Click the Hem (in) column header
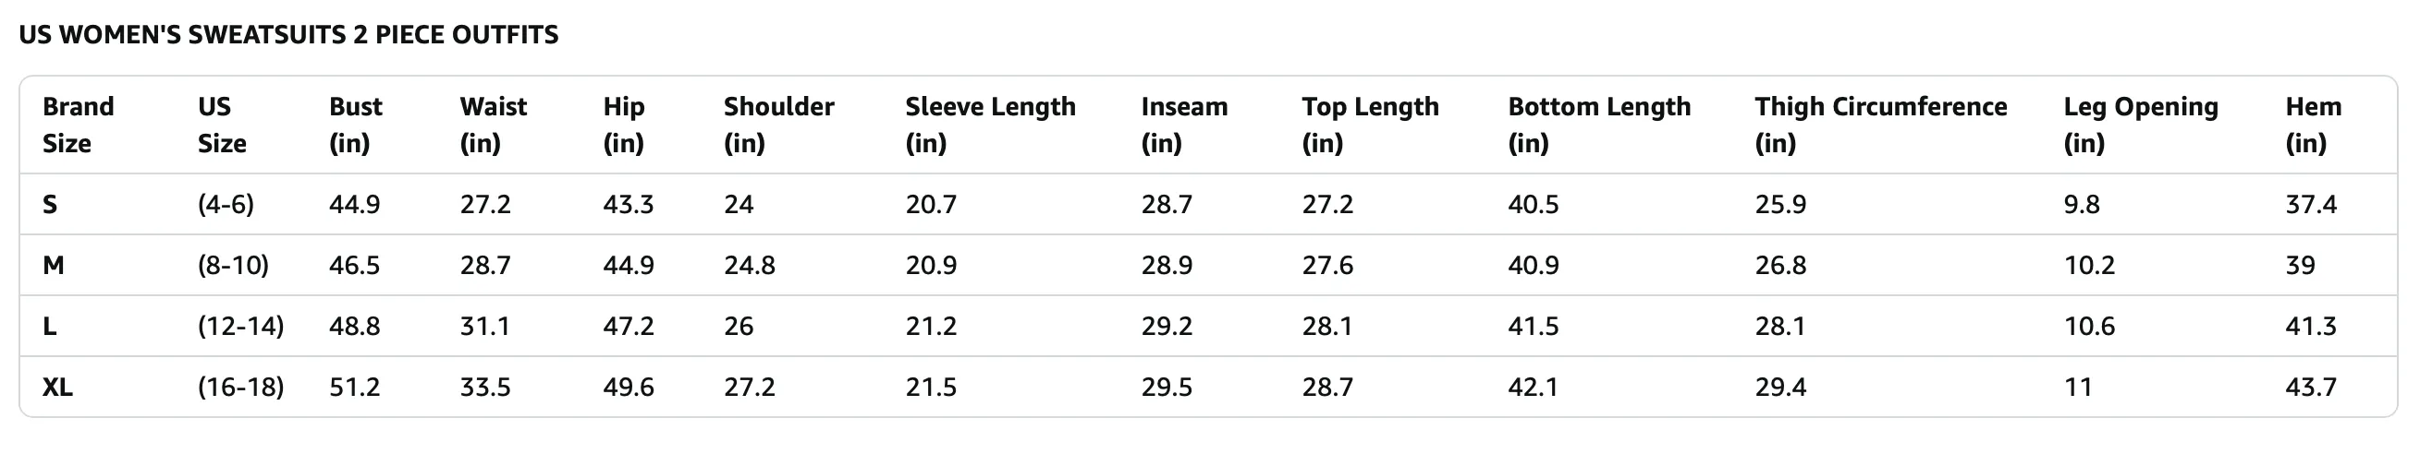2420x454 pixels. 2313,125
